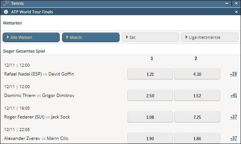This screenshot has width=241, height=144.
Task: Select the Match bet type filter
Action: click(91, 37)
